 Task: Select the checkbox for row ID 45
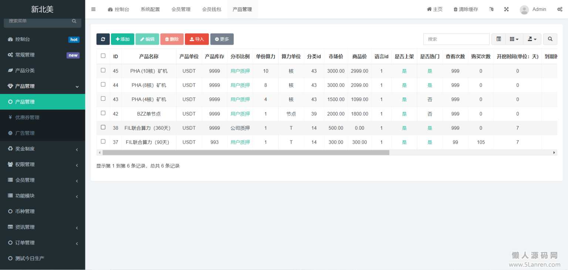coord(103,70)
